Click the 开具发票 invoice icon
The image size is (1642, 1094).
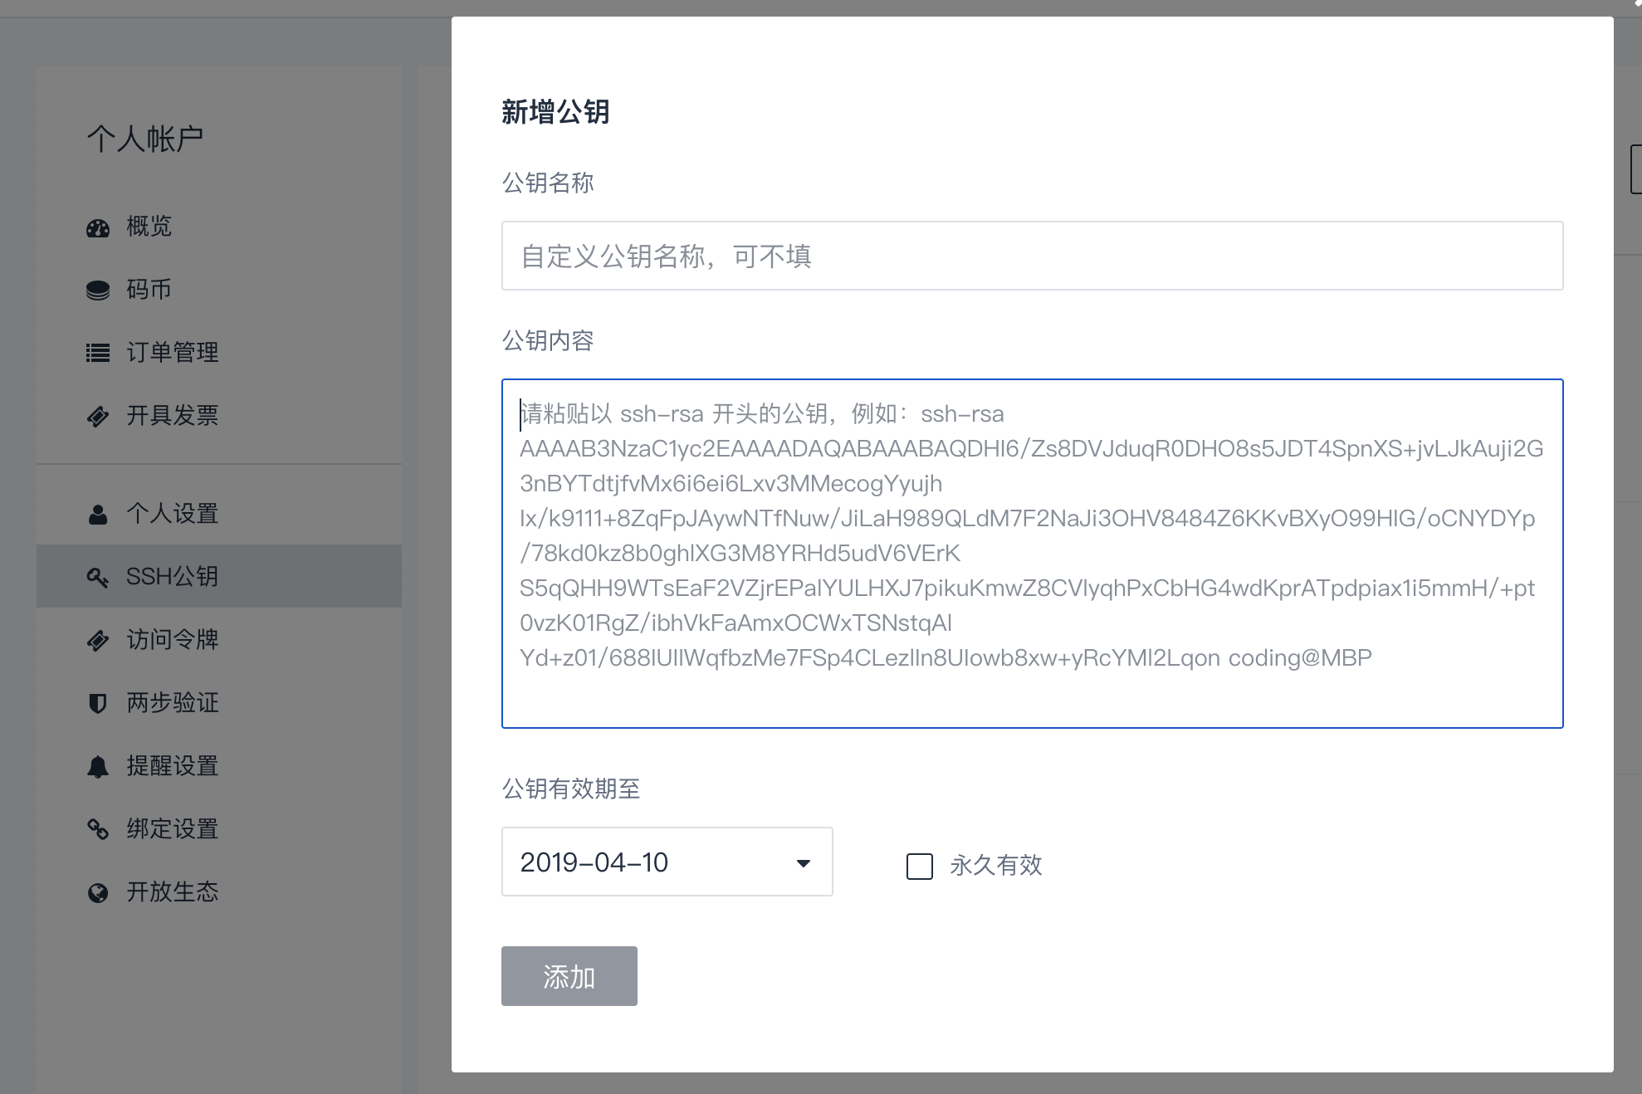pos(97,415)
